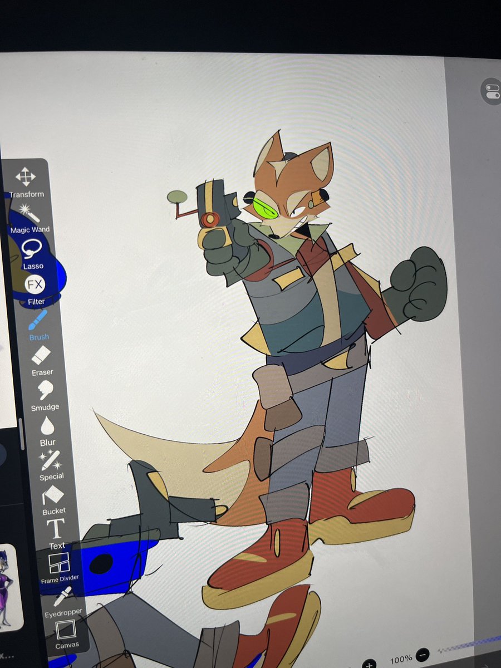The height and width of the screenshot is (668, 501).
Task: Choose the Lasso selection tool
Action: tap(33, 253)
